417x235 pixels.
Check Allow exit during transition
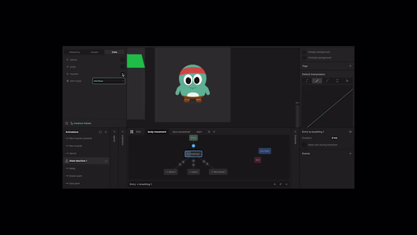tap(304, 145)
